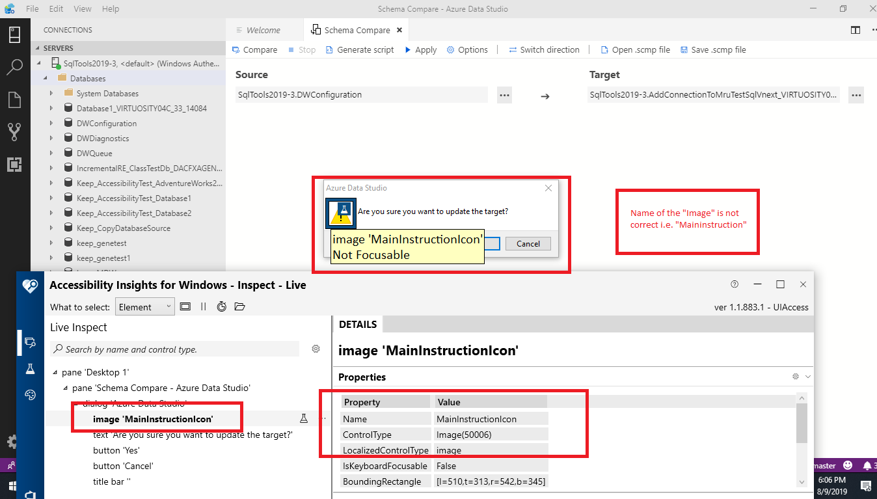
Task: Expand the Properties section chevron in Details
Action: 807,376
